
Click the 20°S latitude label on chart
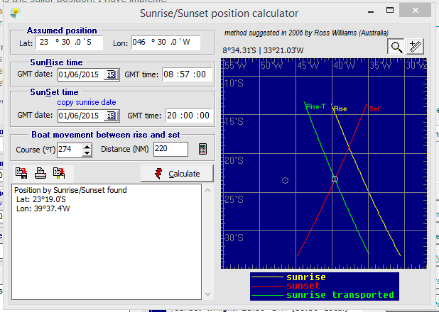click(234, 160)
